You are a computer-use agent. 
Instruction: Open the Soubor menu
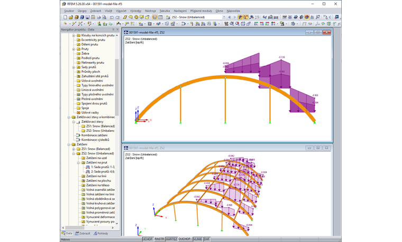pyautogui.click(x=69, y=11)
